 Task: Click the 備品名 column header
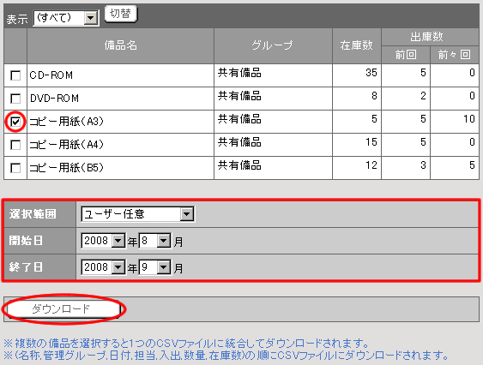(120, 46)
